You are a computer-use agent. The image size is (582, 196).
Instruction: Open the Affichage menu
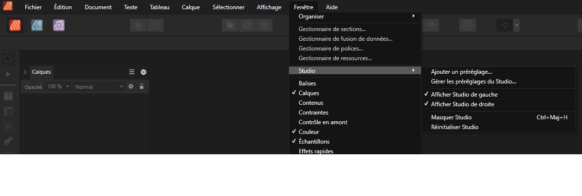[x=269, y=7]
